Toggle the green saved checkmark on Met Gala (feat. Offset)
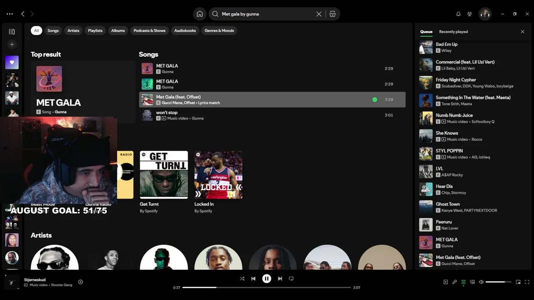Screen dimensions: 534x300 (375, 100)
